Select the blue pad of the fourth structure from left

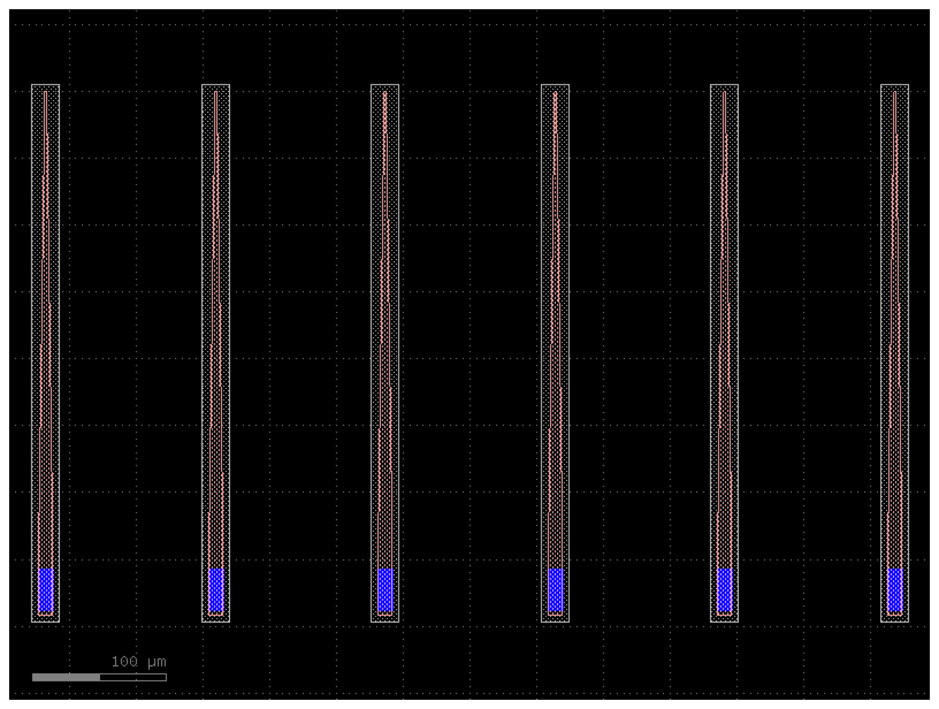pyautogui.click(x=555, y=590)
